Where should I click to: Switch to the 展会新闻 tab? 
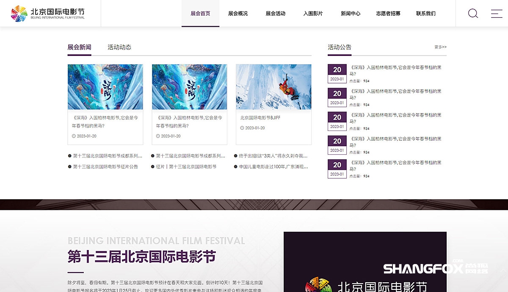tap(79, 47)
